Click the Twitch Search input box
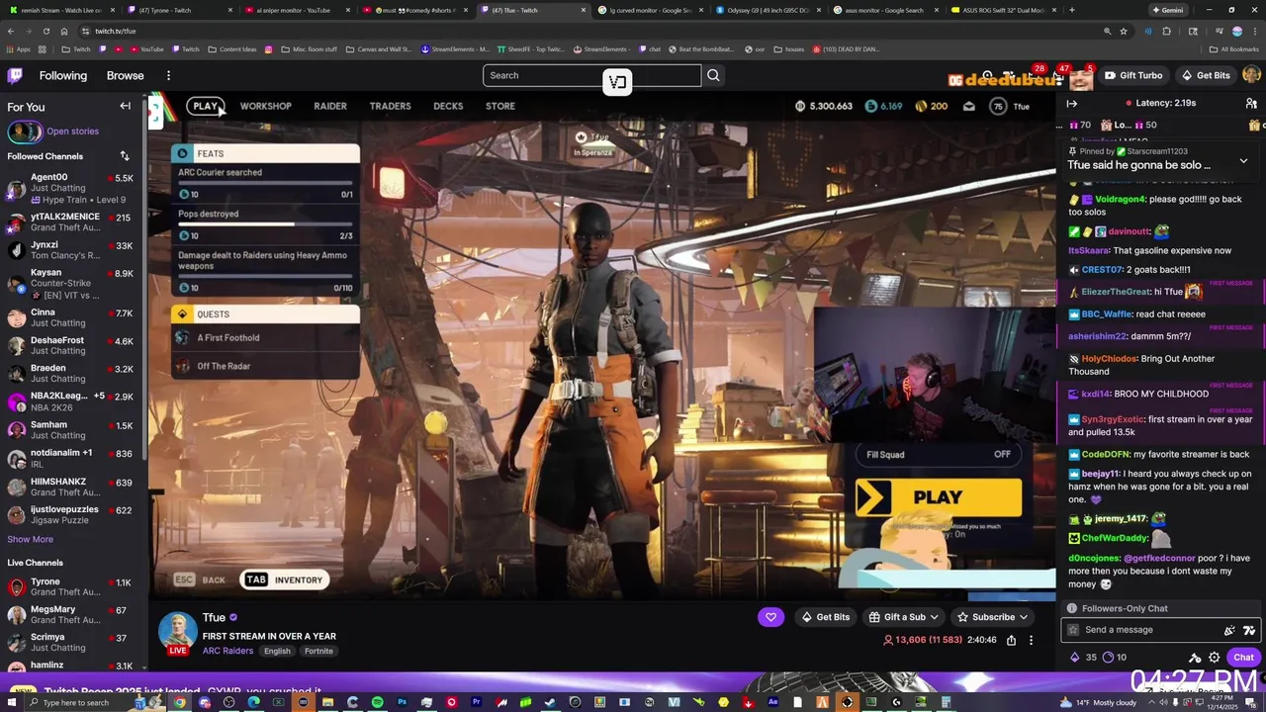The image size is (1266, 712). (x=591, y=75)
